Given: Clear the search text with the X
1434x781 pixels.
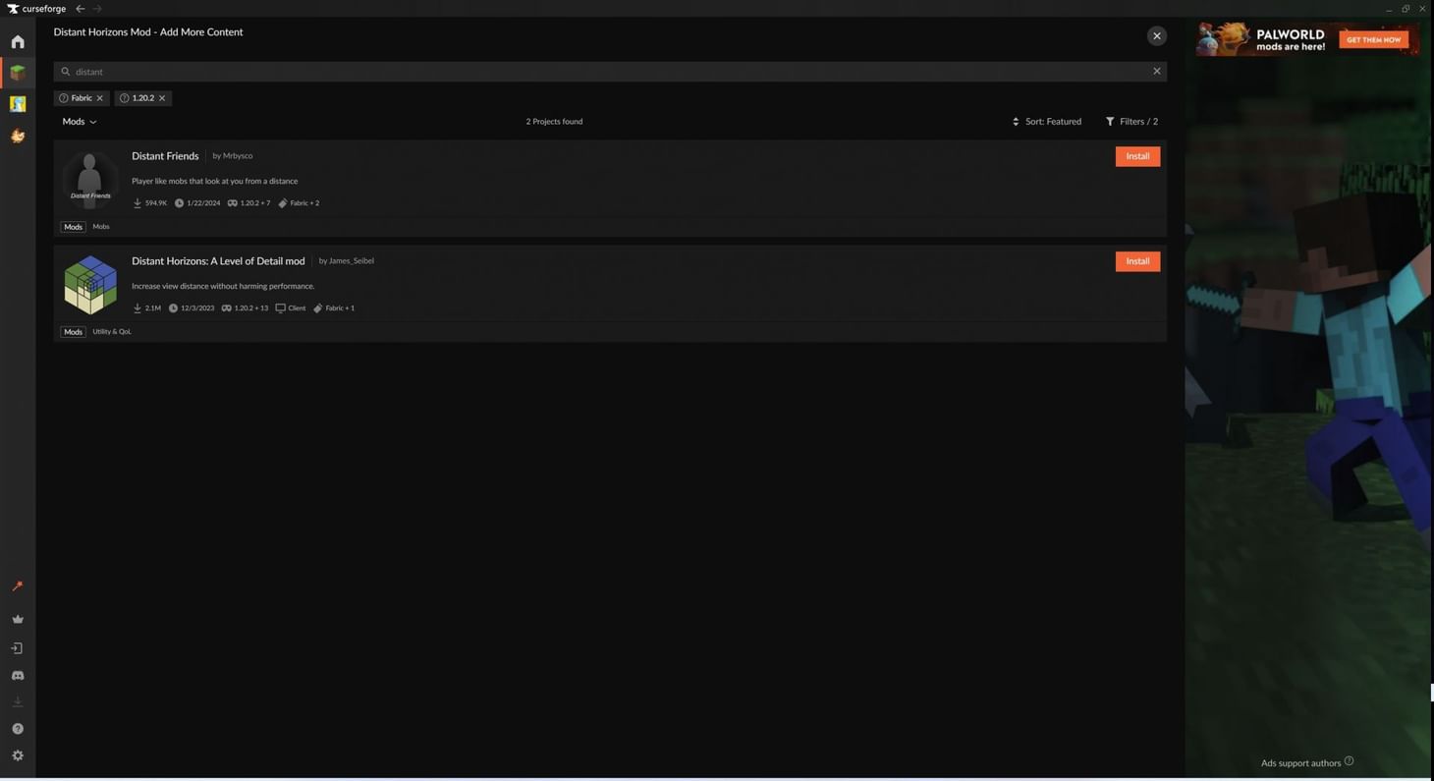Looking at the screenshot, I should pos(1156,72).
